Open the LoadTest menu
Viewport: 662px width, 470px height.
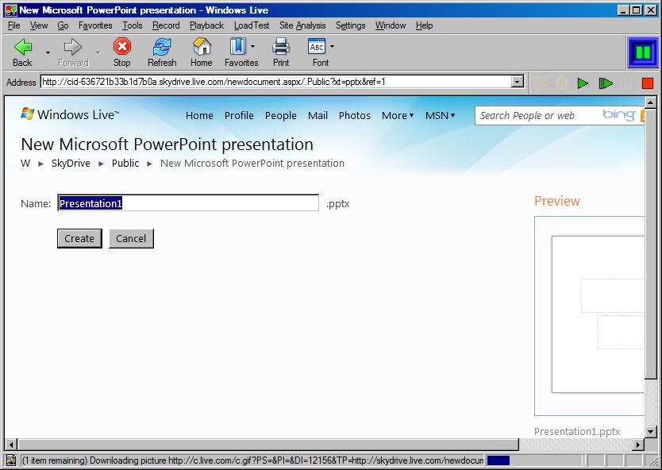[252, 25]
